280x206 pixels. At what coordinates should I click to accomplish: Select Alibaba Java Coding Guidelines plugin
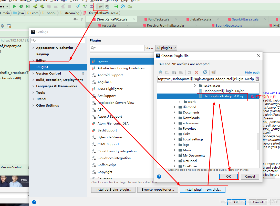pyautogui.click(x=121, y=68)
